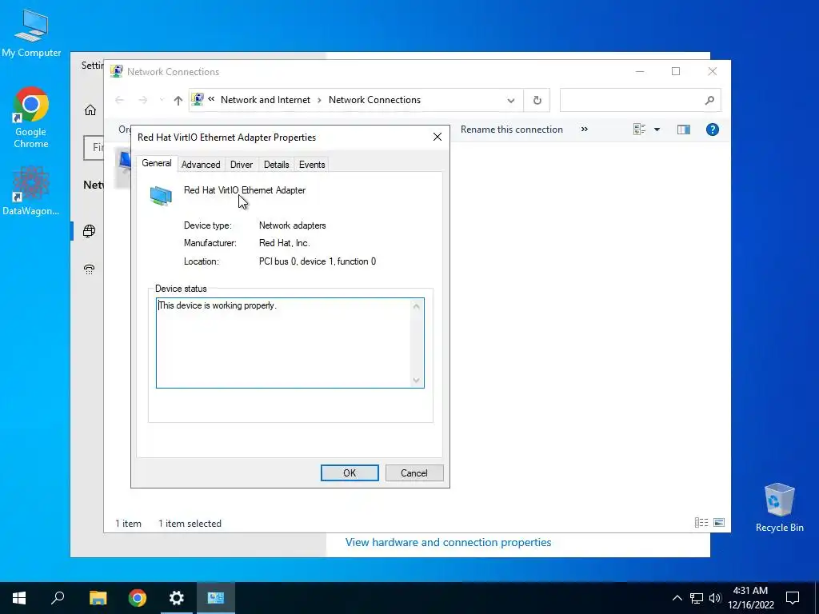
Task: Open Chrome from the taskbar
Action: (138, 598)
